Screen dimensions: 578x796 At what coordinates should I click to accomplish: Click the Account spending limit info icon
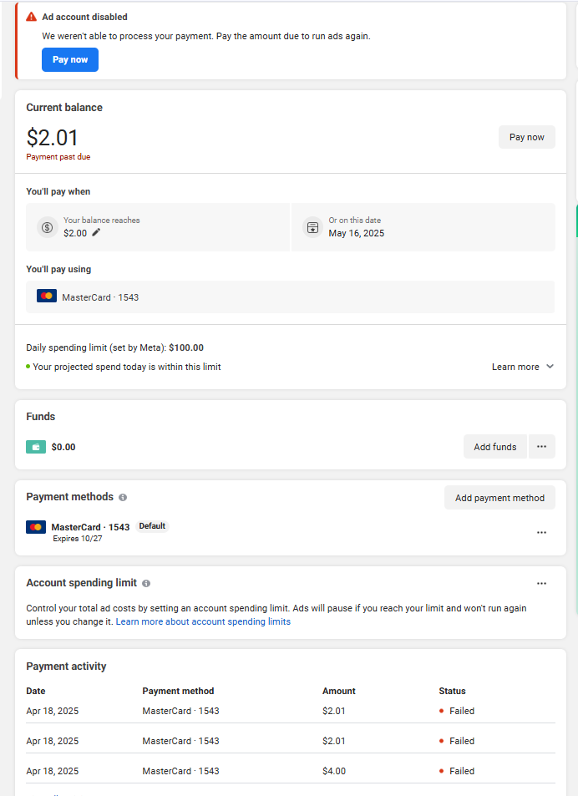pos(146,583)
